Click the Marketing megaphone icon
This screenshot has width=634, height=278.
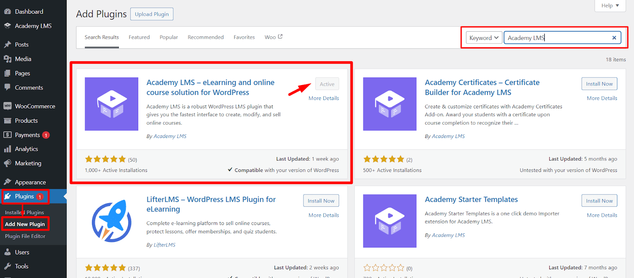point(7,163)
